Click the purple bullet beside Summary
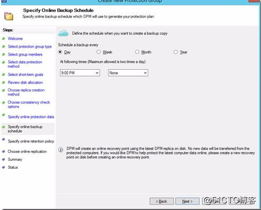This screenshot has height=210, width=261. (3, 159)
